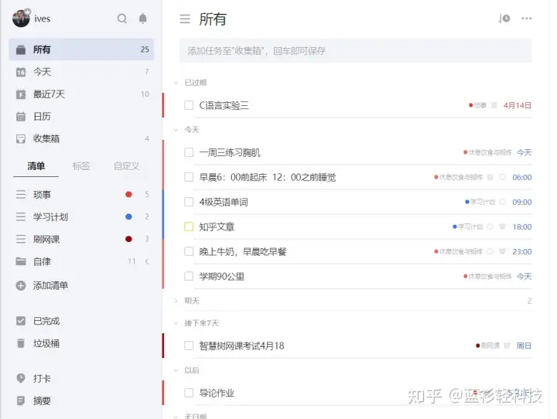This screenshot has height=419, width=557.
Task: Click reminder icon on 4级英语单词 row
Action: point(502,202)
